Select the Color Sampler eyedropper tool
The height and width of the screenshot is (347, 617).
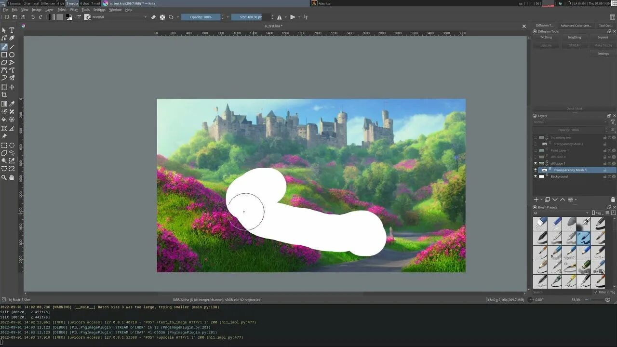pyautogui.click(x=12, y=104)
